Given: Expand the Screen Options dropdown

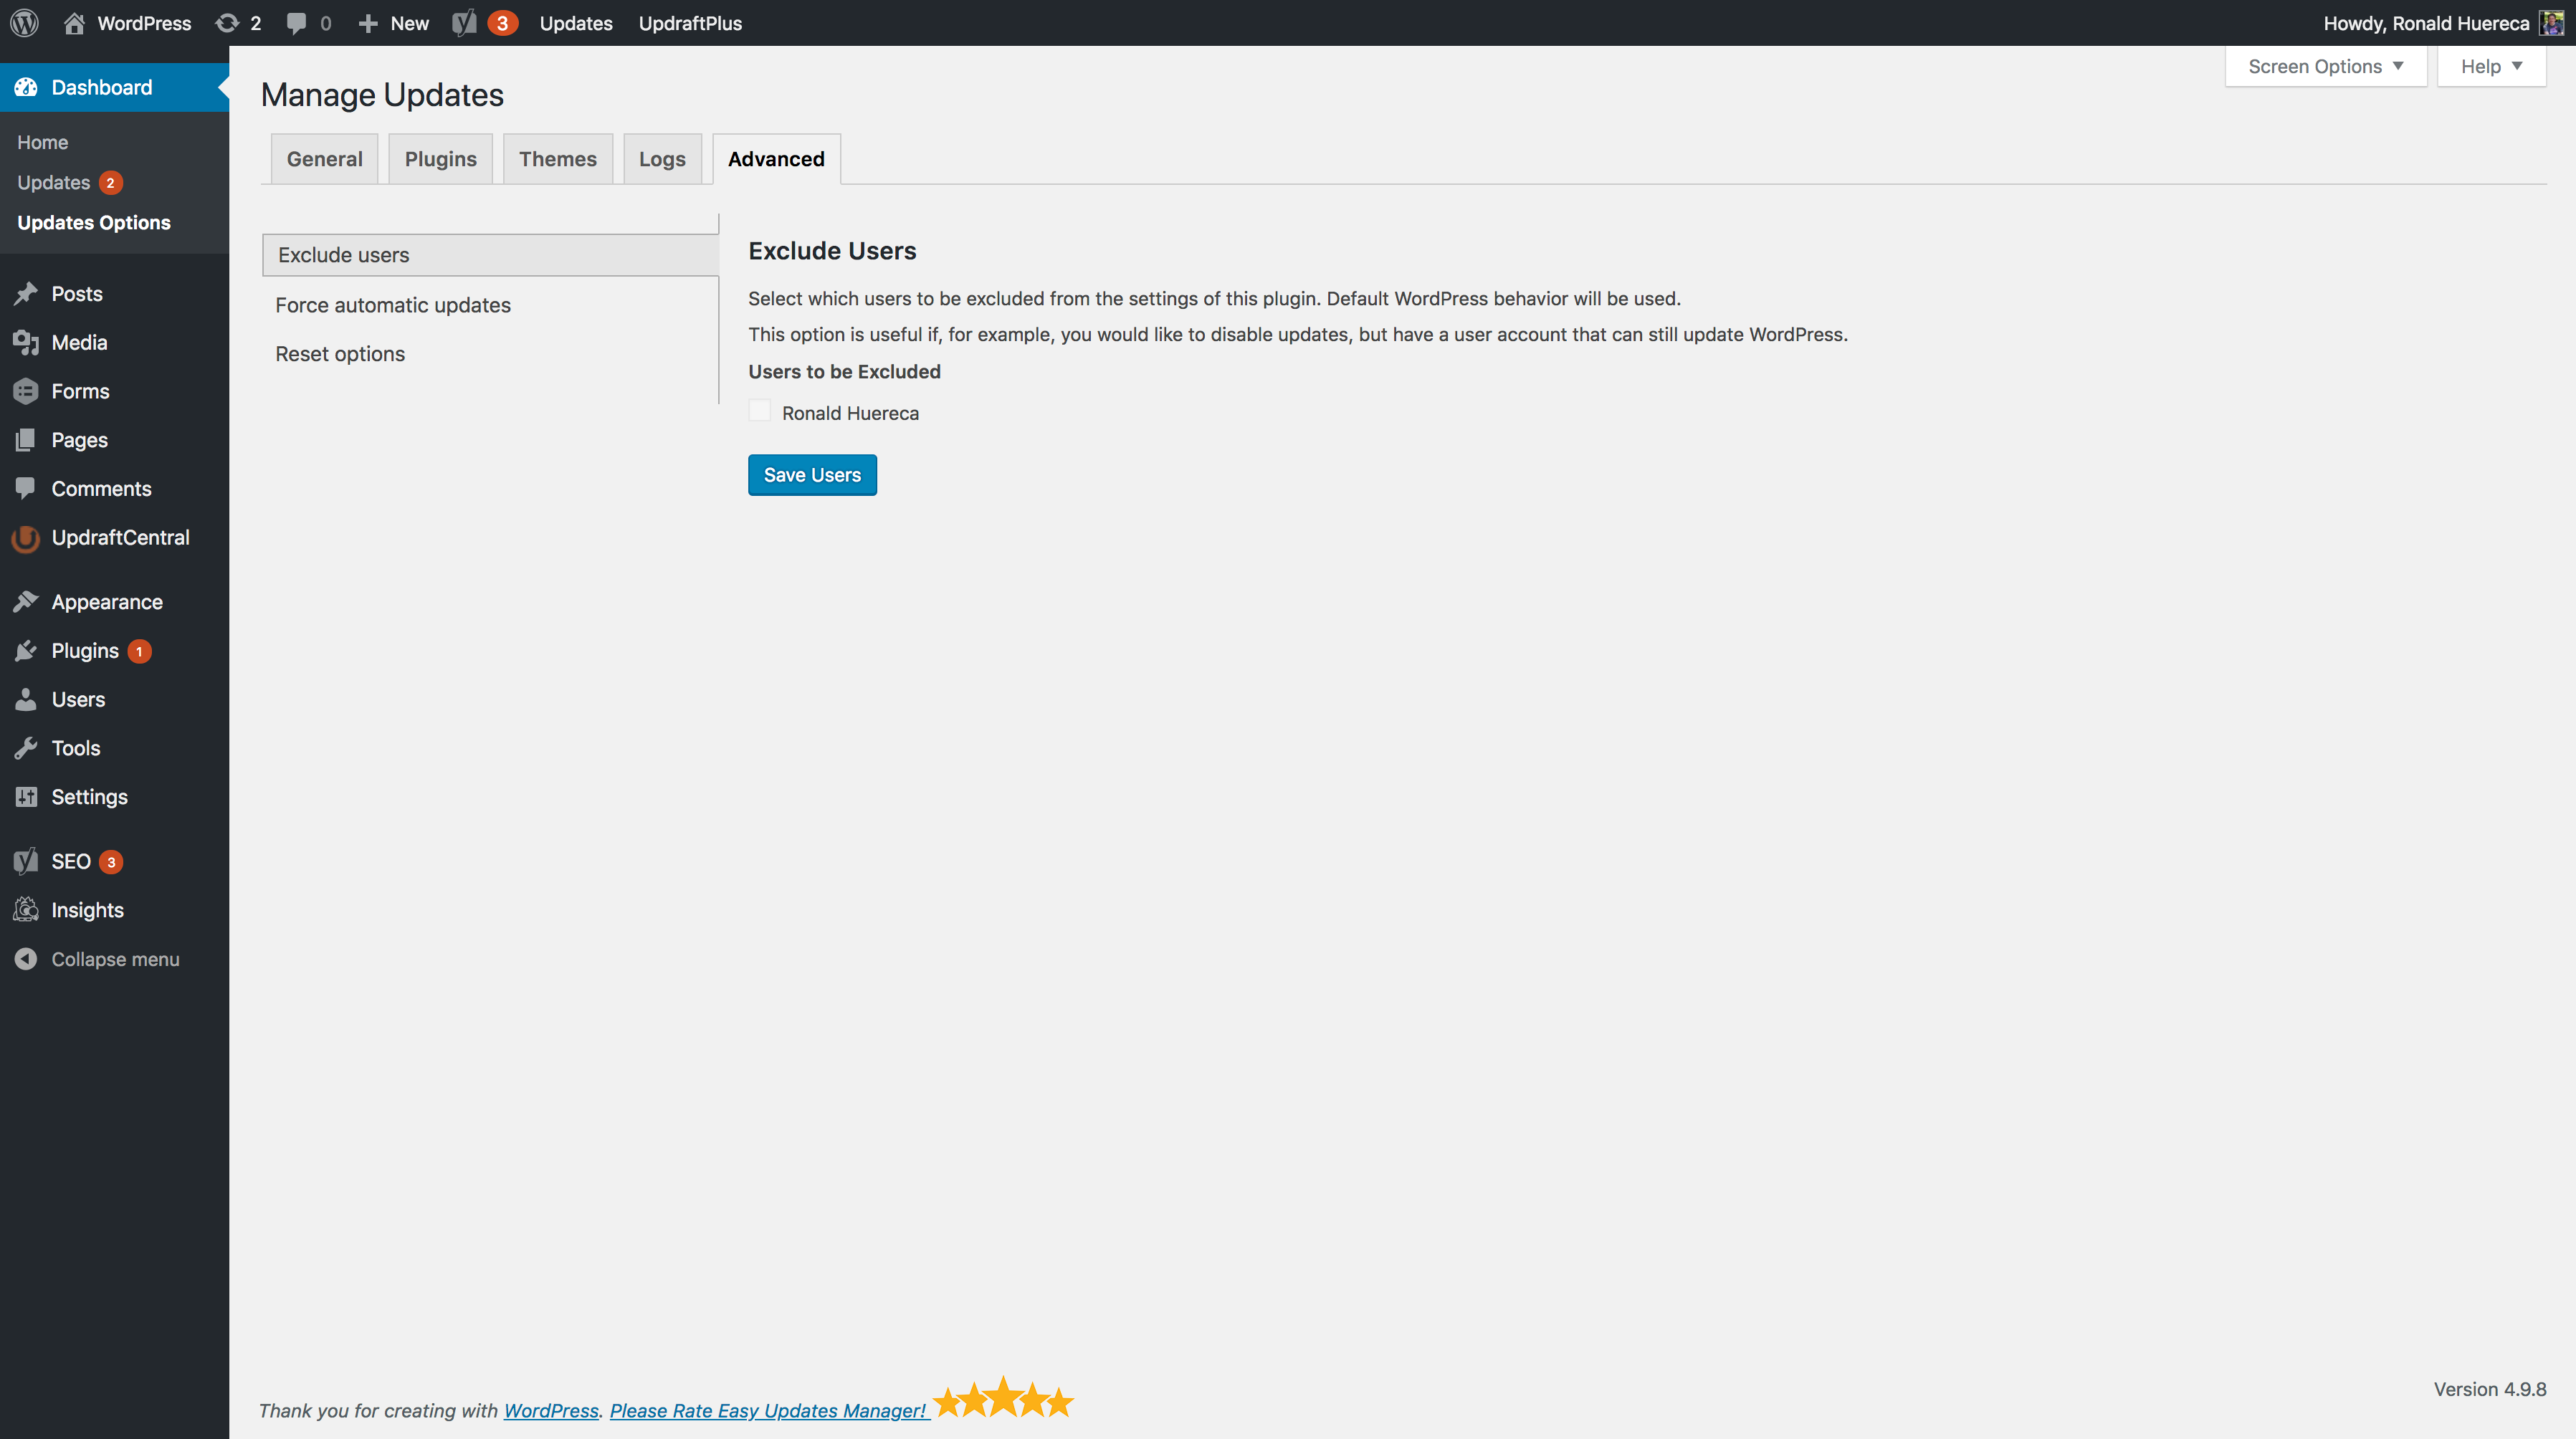Looking at the screenshot, I should [x=2326, y=66].
